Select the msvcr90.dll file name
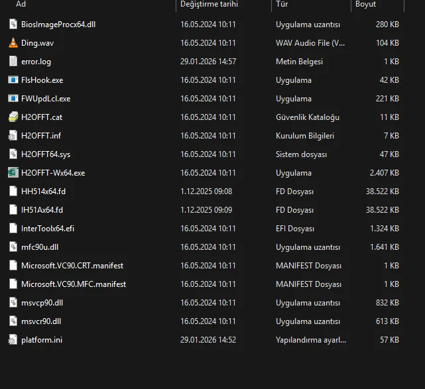The height and width of the screenshot is (389, 425). (41, 321)
